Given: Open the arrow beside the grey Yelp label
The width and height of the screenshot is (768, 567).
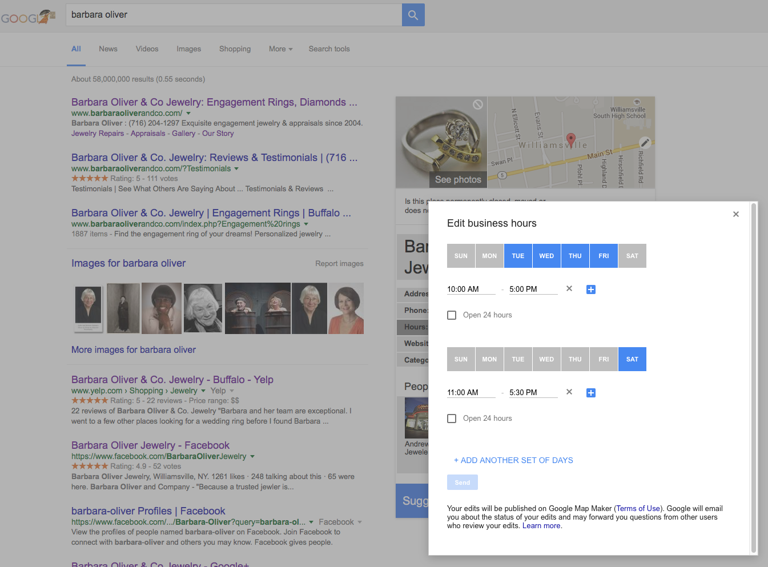Looking at the screenshot, I should (232, 391).
